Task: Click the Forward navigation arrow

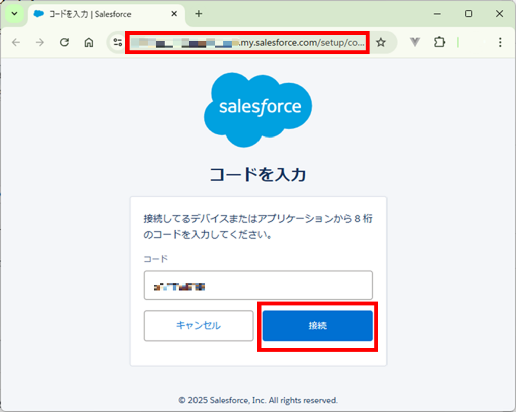Action: click(40, 43)
